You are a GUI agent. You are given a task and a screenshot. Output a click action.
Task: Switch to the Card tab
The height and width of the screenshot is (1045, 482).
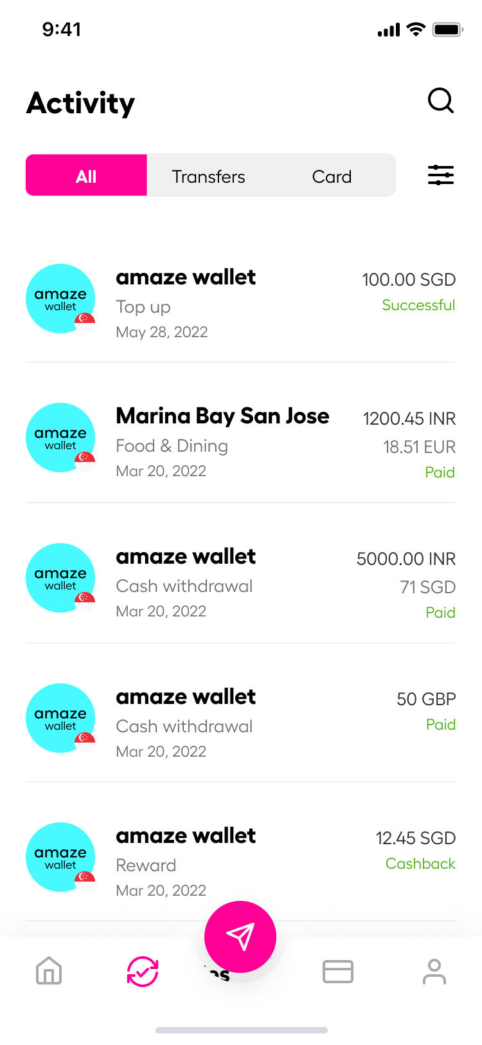coord(332,176)
